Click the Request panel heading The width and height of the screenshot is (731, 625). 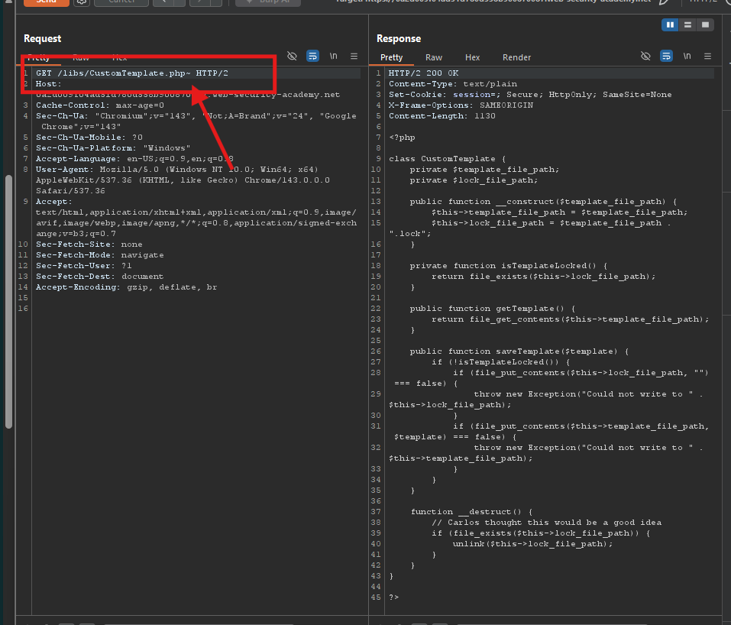tap(43, 39)
